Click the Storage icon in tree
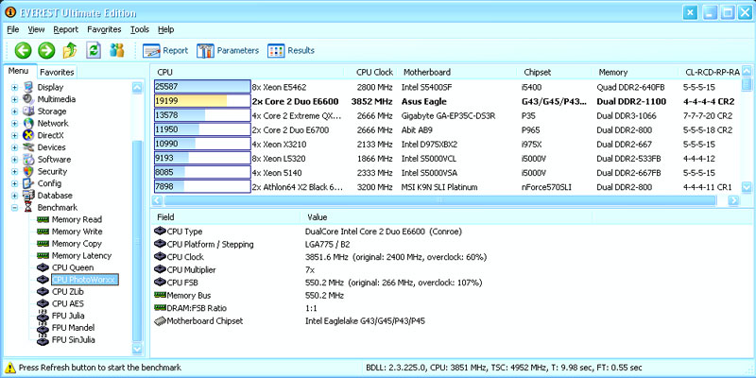 click(x=28, y=112)
